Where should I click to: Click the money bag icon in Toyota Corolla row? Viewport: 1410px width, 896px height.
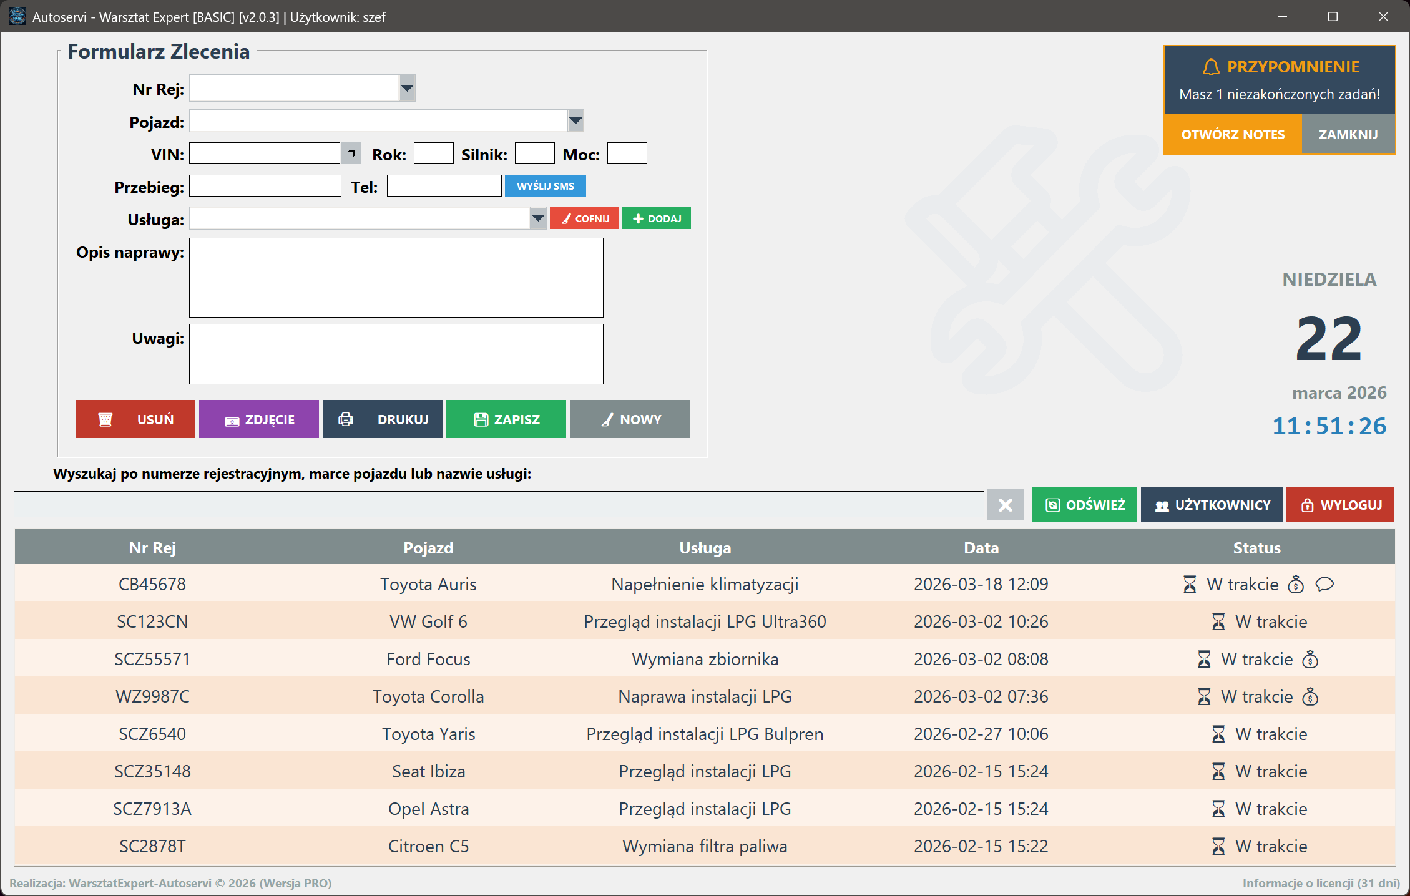tap(1310, 696)
